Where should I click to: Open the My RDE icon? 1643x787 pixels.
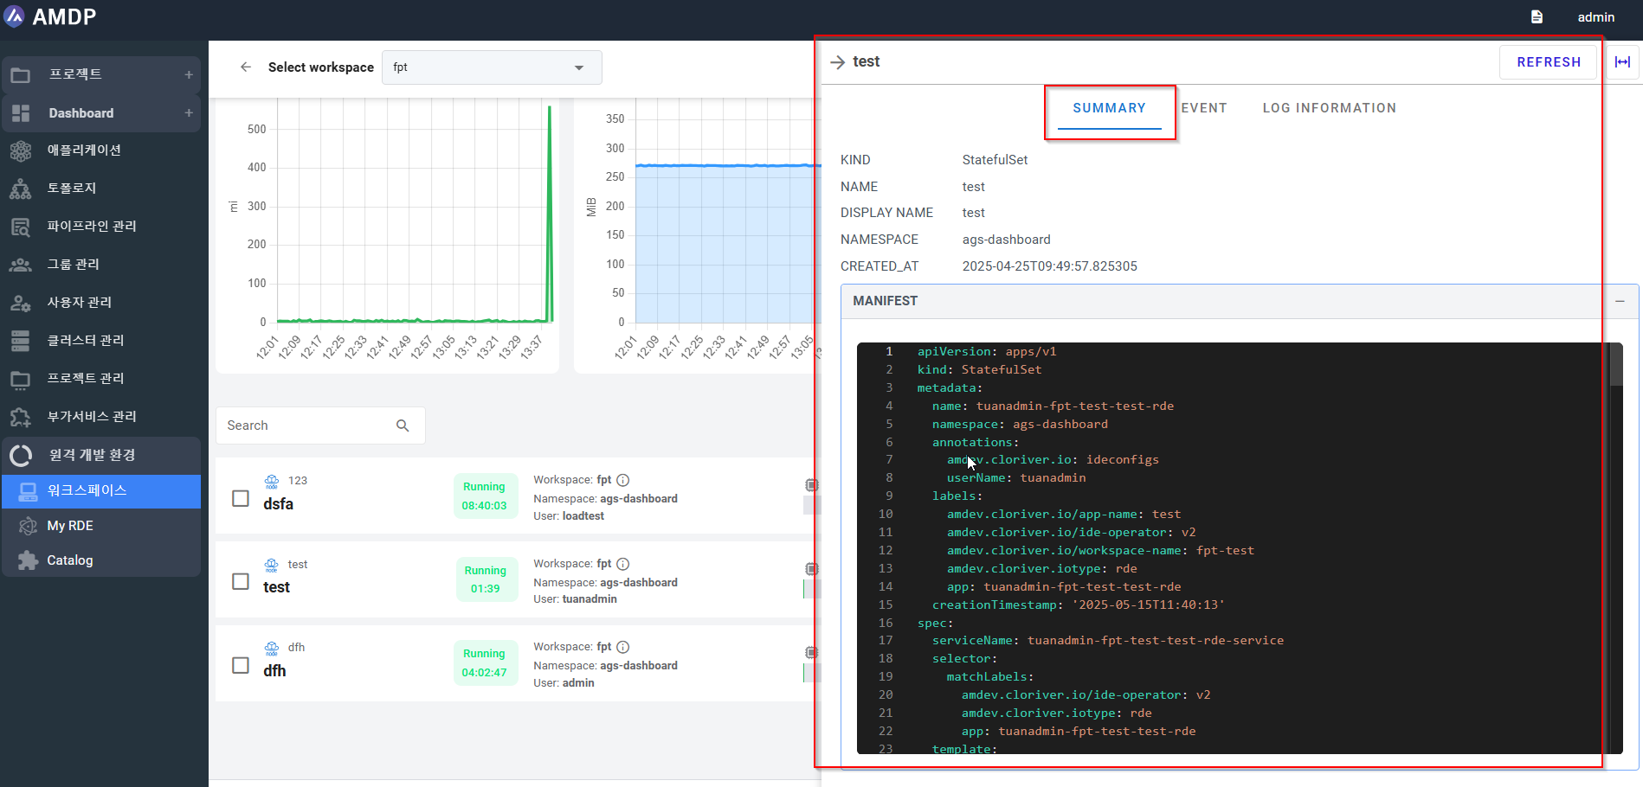(29, 526)
